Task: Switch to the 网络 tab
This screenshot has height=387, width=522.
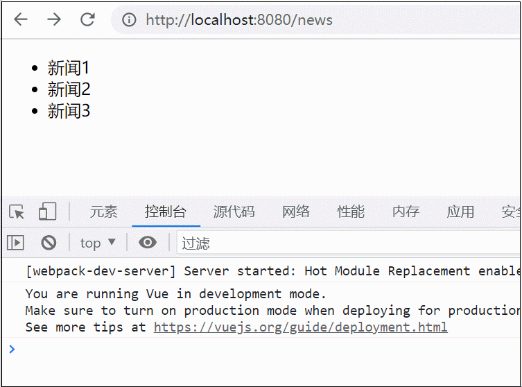Action: click(296, 212)
